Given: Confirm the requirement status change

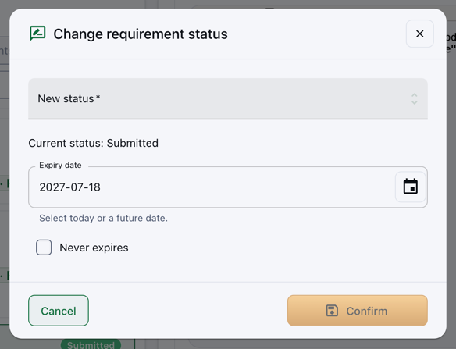Looking at the screenshot, I should point(358,311).
